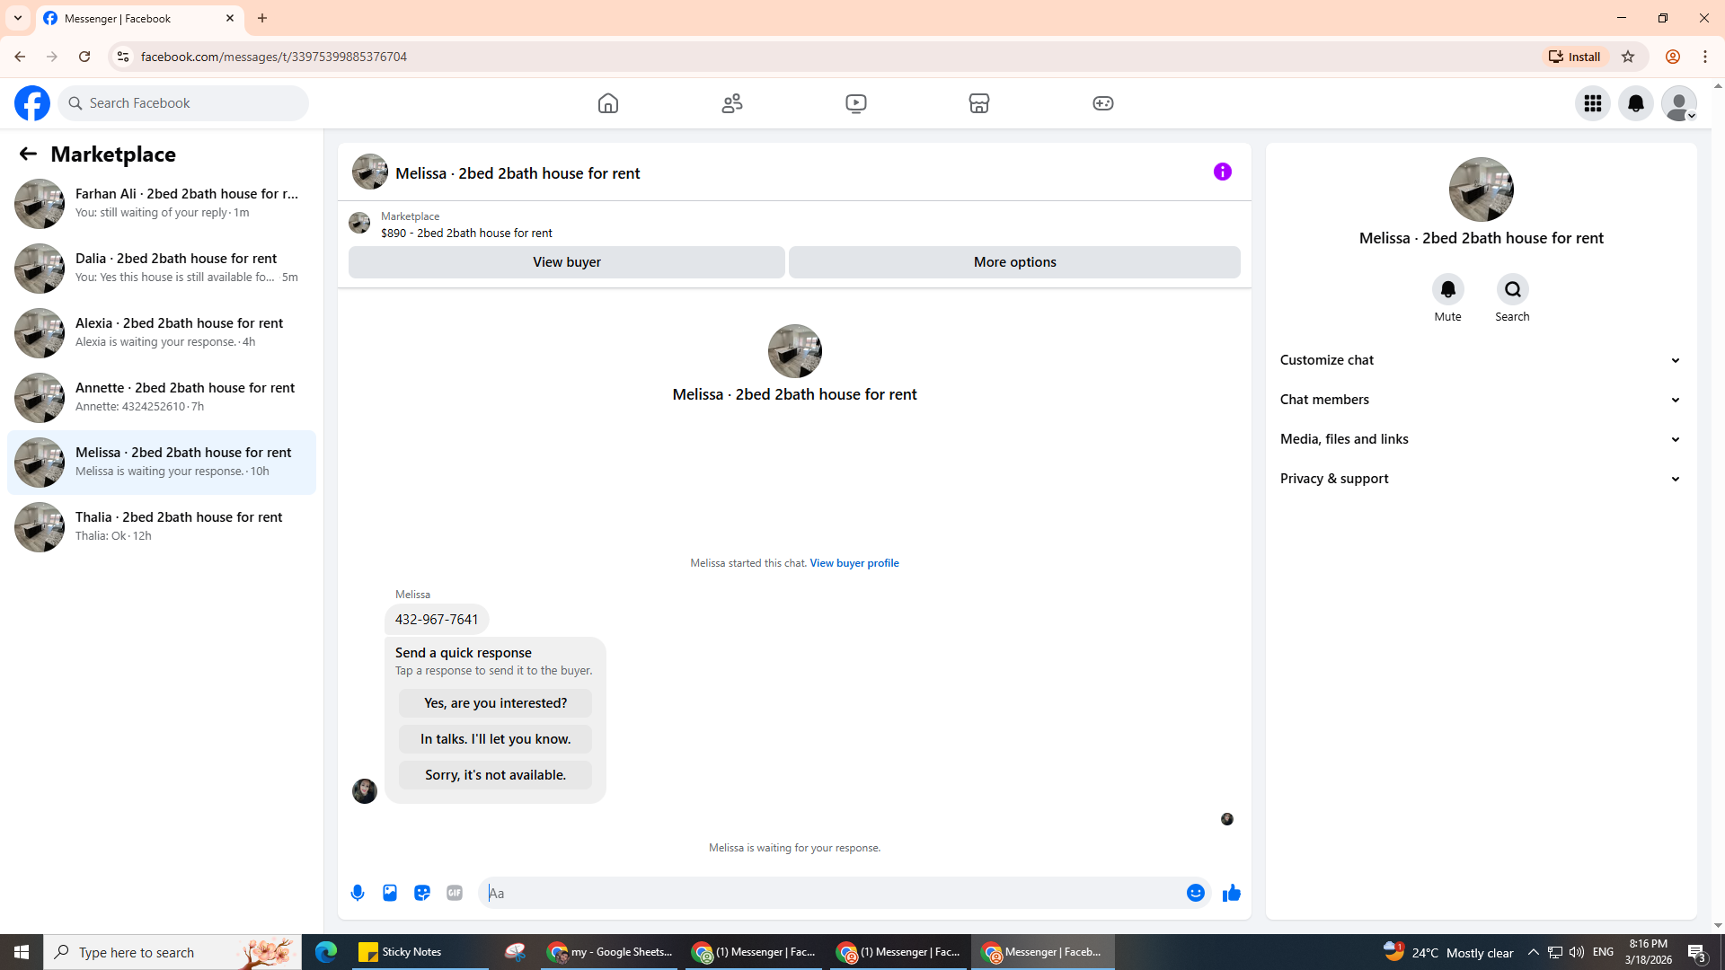
Task: Open the GIF picker icon
Action: click(455, 893)
